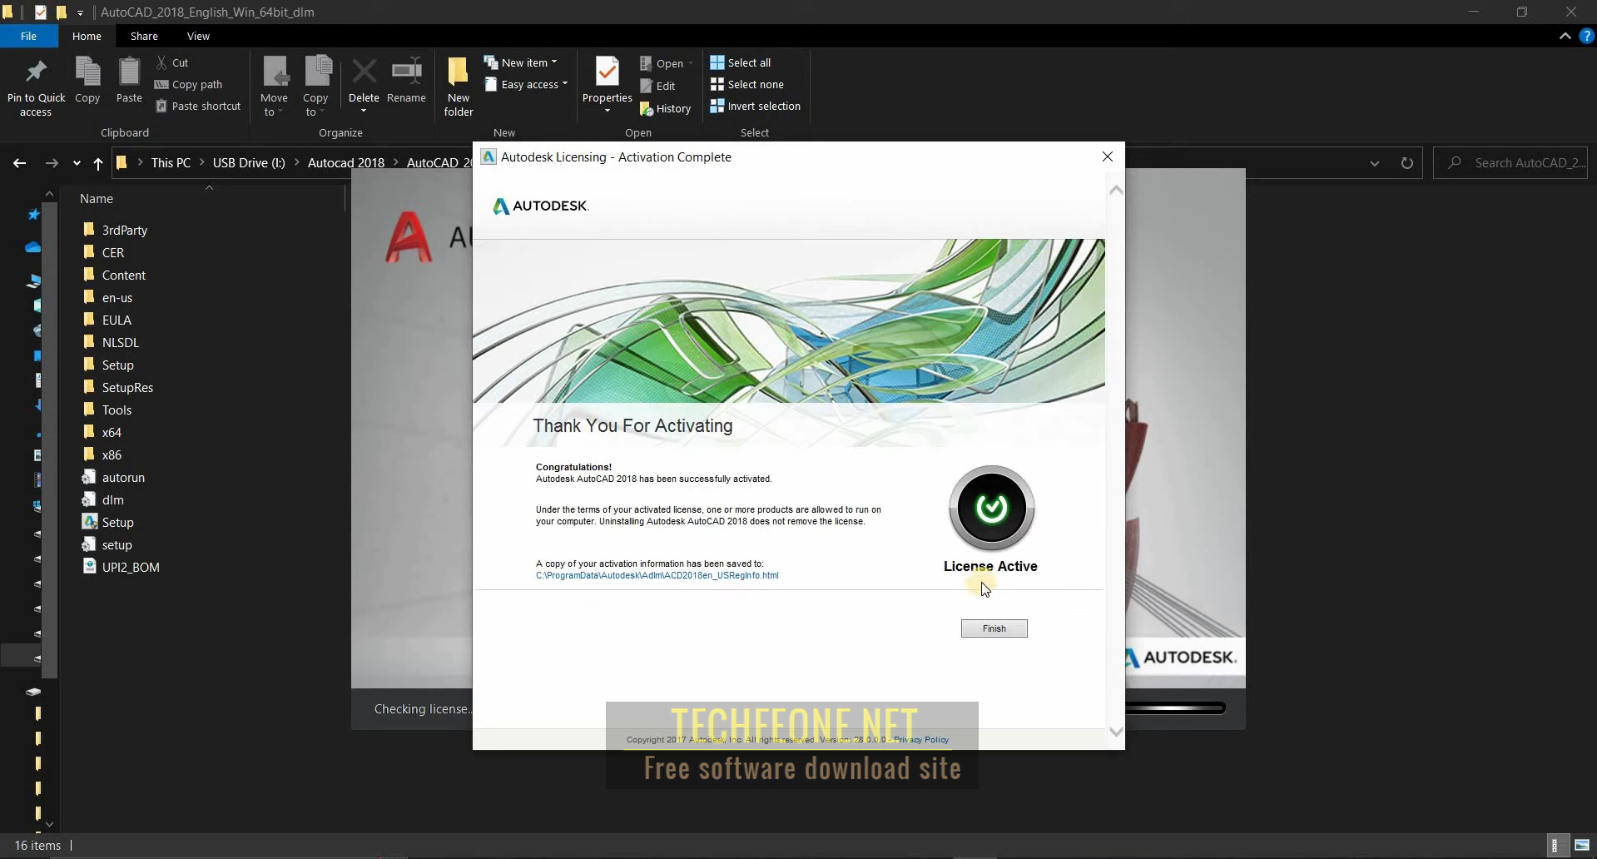
Task: Select the UPI2_BOM file
Action: pyautogui.click(x=121, y=567)
